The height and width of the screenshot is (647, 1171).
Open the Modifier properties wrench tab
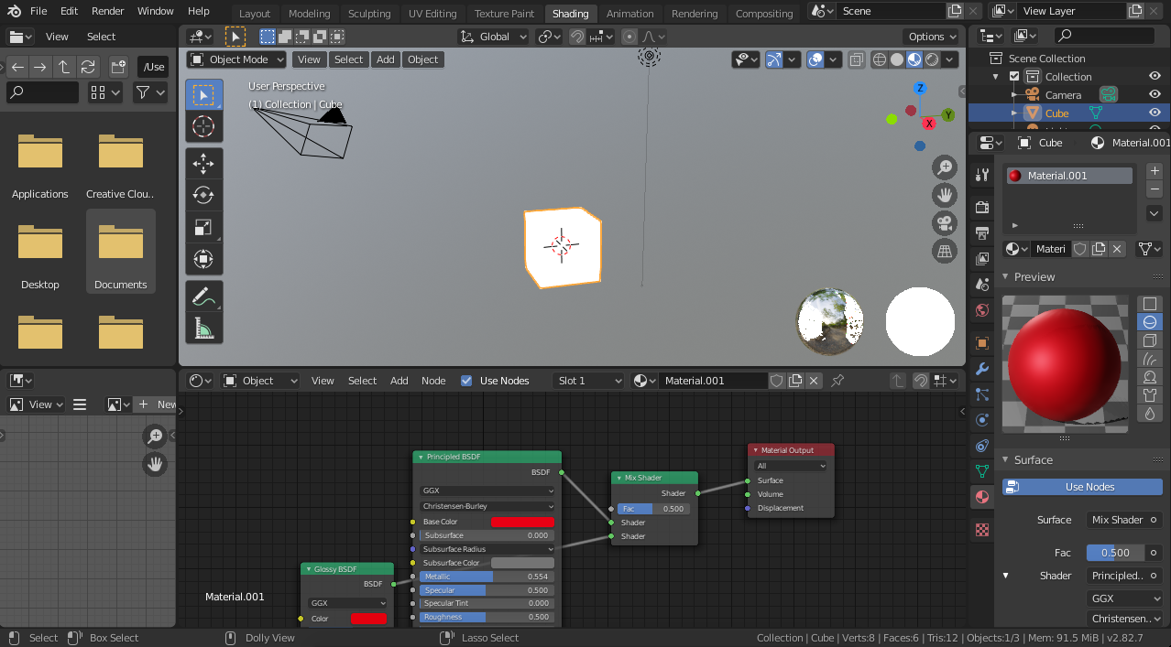[x=982, y=370]
